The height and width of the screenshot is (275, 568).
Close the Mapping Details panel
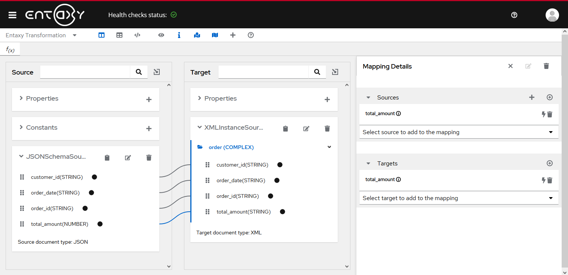click(511, 66)
